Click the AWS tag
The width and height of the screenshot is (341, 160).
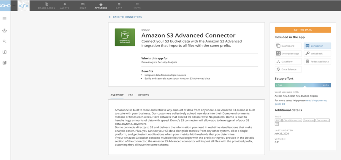tap(278, 120)
